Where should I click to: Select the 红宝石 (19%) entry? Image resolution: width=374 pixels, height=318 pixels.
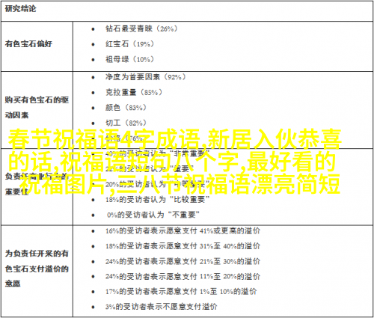129,44
